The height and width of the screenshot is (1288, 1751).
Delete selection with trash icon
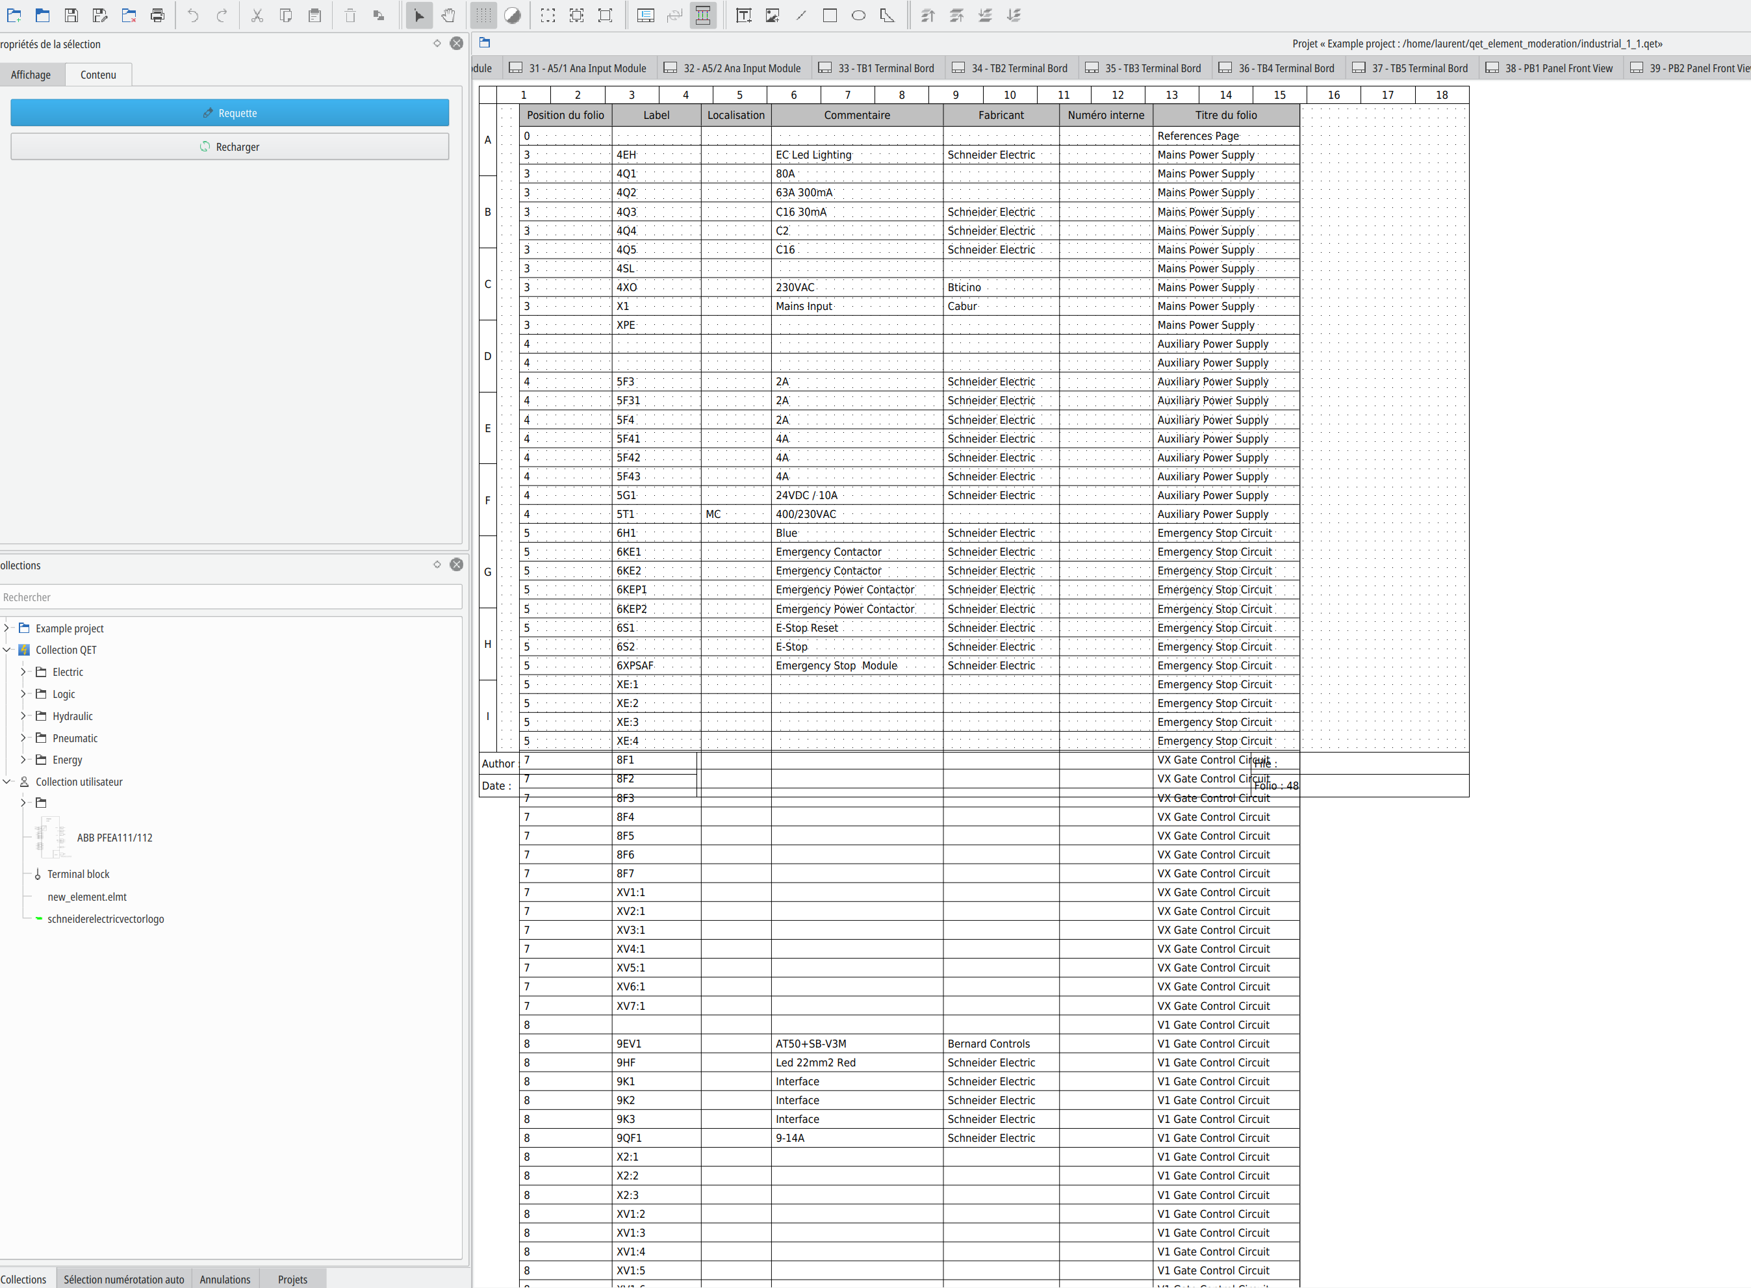click(350, 15)
